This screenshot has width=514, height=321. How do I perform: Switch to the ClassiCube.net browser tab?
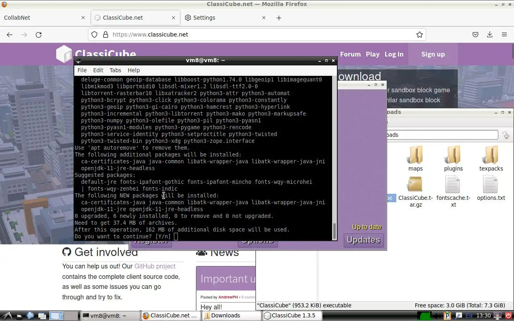click(135, 18)
